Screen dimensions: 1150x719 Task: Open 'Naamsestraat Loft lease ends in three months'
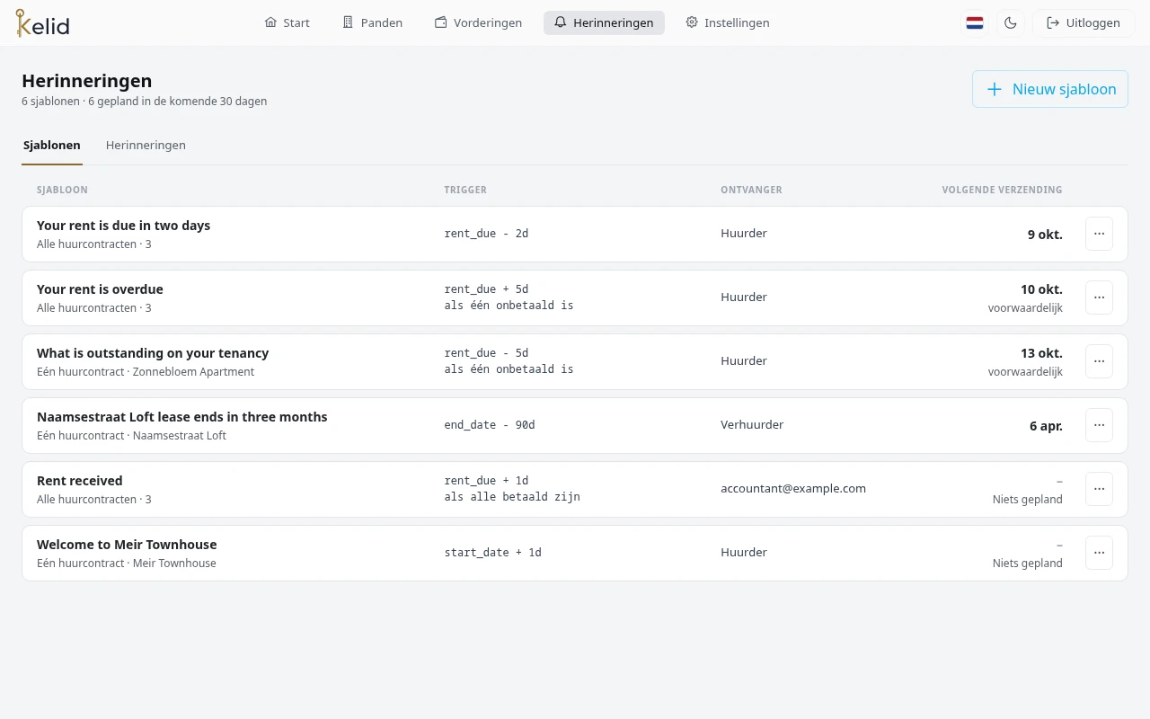[x=181, y=417]
